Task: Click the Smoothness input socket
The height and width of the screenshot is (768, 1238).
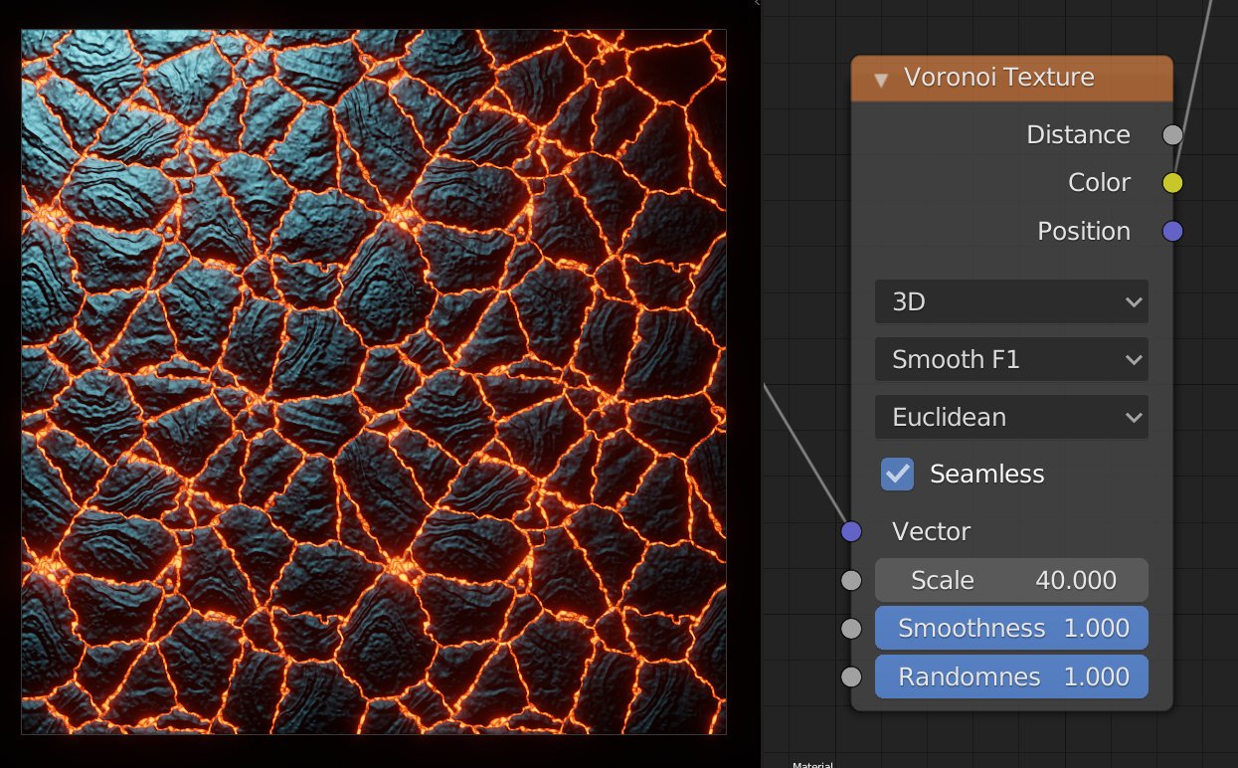Action: [851, 628]
